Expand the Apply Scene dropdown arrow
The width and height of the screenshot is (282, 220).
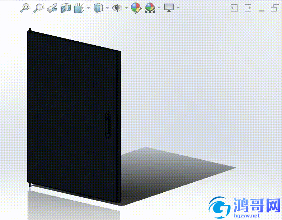coord(159,8)
